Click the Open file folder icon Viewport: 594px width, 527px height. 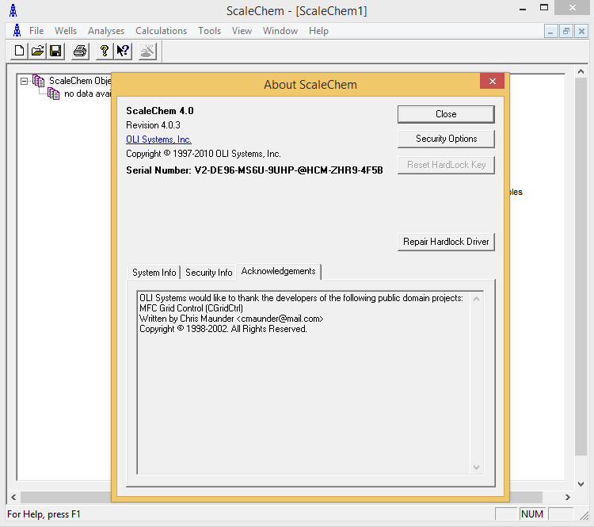pyautogui.click(x=37, y=52)
